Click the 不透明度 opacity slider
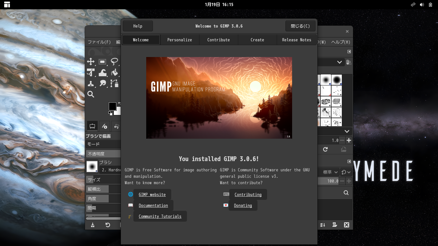The width and height of the screenshot is (438, 246). [103, 154]
